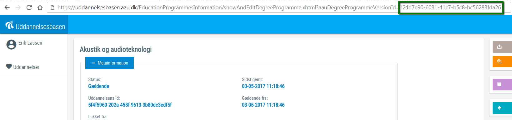512x120 pixels.
Task: Collapse the Metainformation section
Action: click(x=109, y=63)
